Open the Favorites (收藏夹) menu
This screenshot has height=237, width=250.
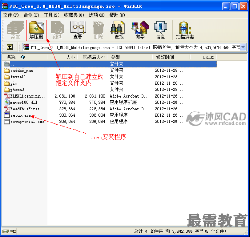[74, 15]
